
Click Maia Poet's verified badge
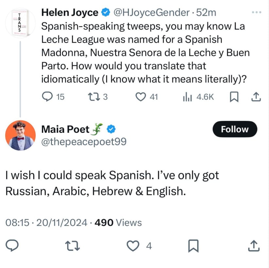pos(111,129)
